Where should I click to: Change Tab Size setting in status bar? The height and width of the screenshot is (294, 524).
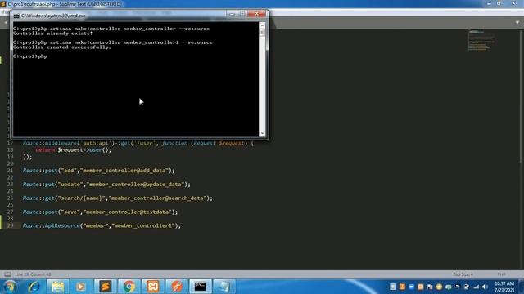pyautogui.click(x=463, y=274)
